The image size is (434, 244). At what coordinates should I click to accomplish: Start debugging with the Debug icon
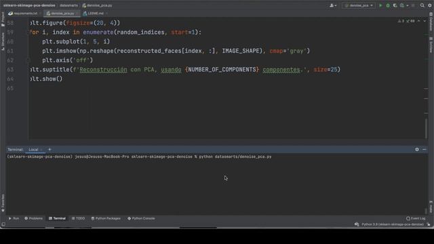coord(388,5)
